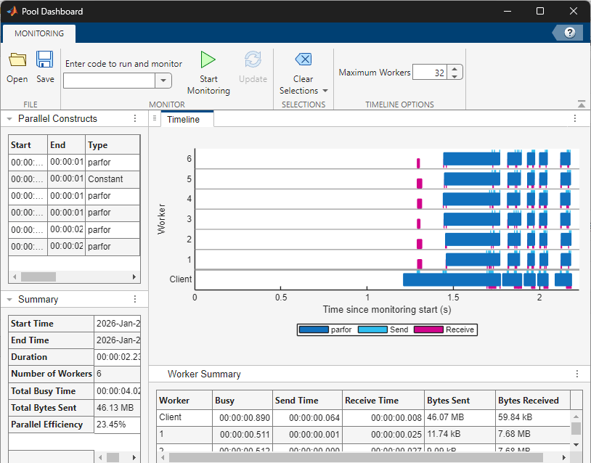
Task: Click the Send legend swatch
Action: pos(372,329)
